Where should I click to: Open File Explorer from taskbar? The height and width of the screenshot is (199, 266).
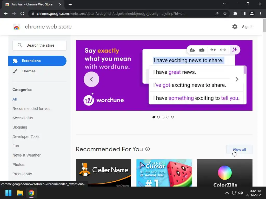(20, 193)
